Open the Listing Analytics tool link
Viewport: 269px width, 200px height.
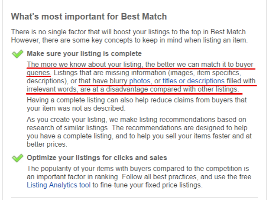click(58, 185)
